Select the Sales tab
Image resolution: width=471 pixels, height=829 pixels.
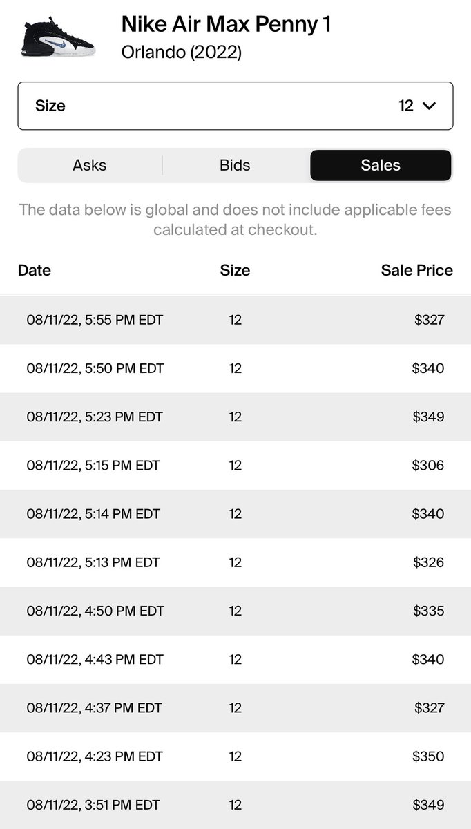click(x=381, y=165)
